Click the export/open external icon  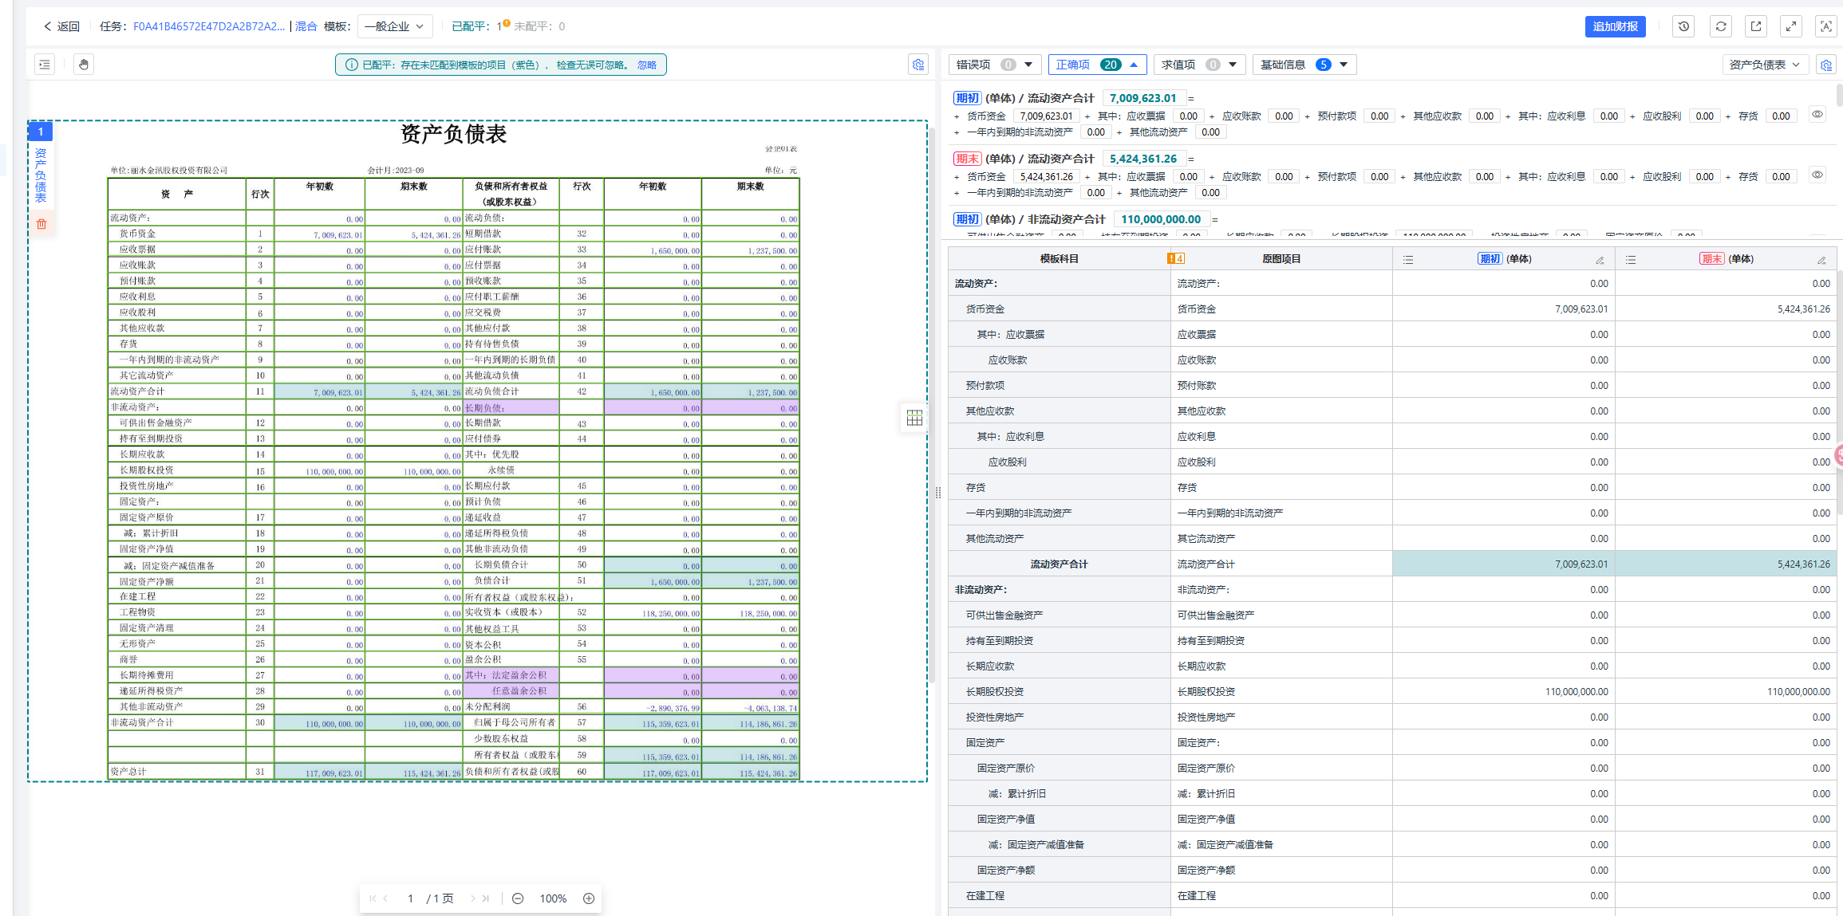1756,26
